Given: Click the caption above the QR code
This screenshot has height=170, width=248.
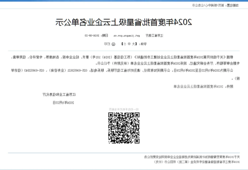Looking at the screenshot, I should click(124, 110).
